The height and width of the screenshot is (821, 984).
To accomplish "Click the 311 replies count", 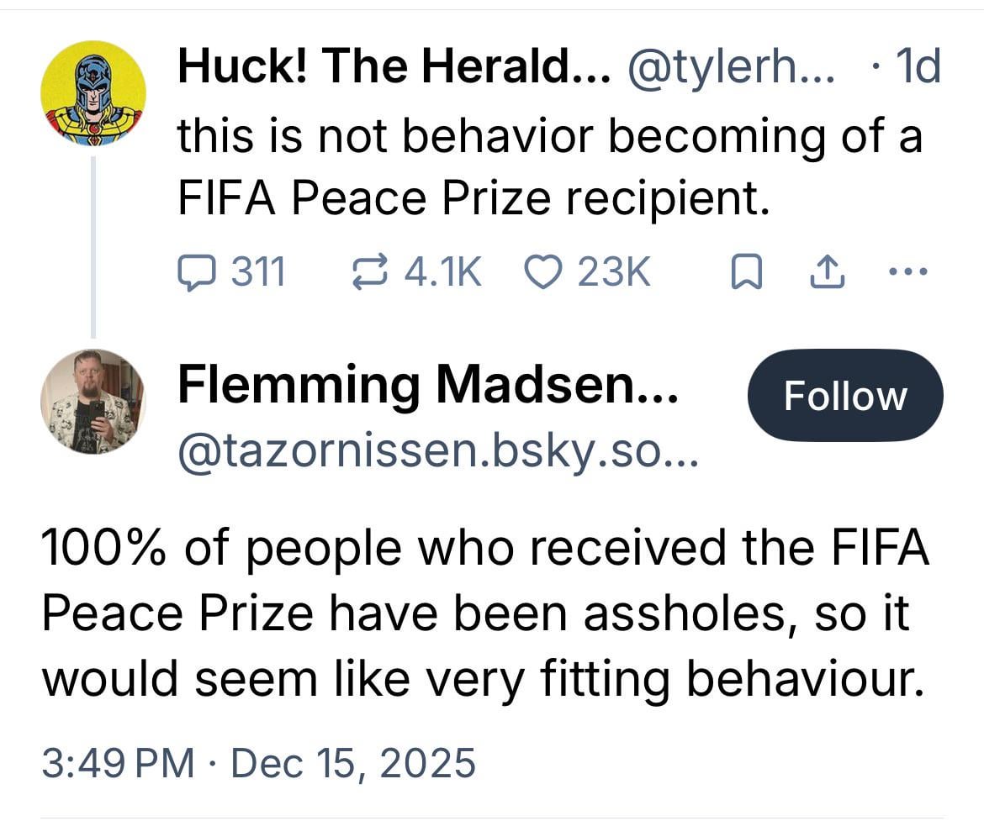I will point(258,272).
